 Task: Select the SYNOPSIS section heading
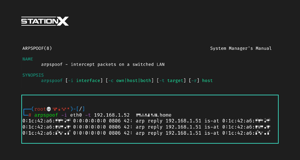click(x=33, y=75)
